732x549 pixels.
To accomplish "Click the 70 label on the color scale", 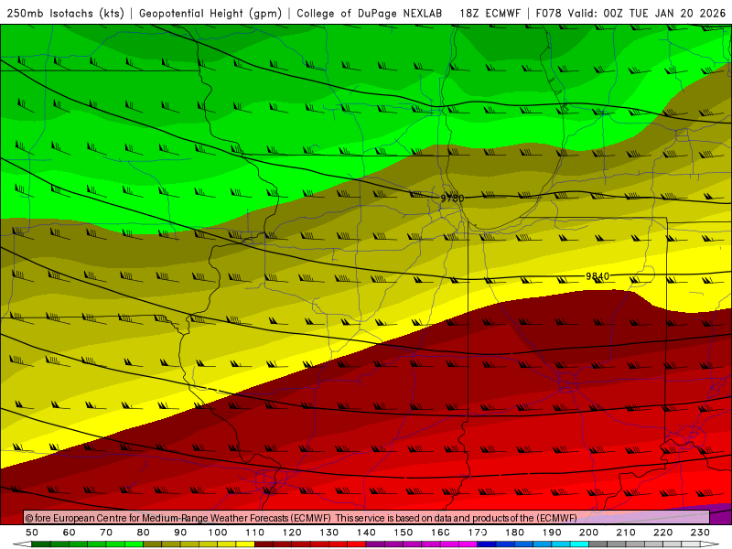I will 106,533.
